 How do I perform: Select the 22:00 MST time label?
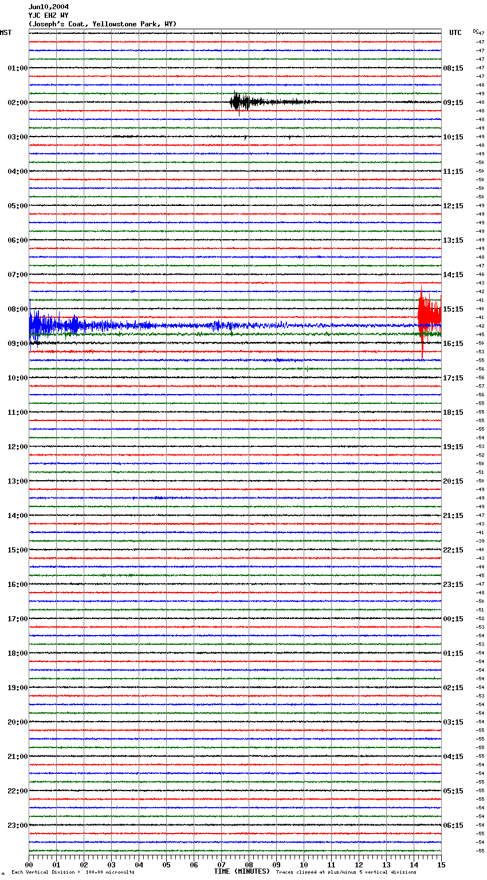[x=18, y=791]
